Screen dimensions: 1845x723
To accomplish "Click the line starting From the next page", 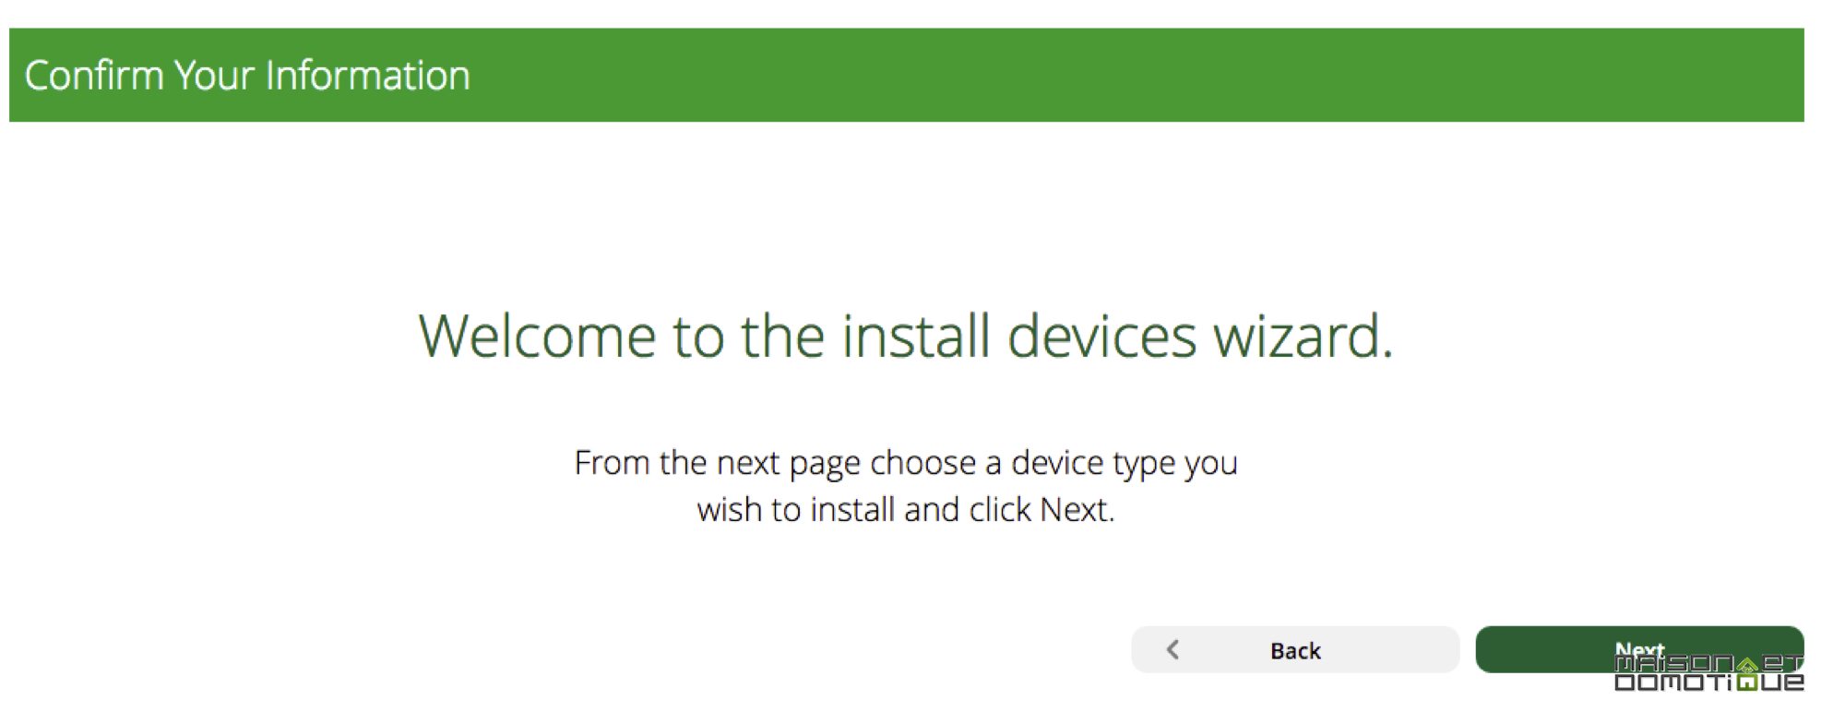I will (x=906, y=463).
